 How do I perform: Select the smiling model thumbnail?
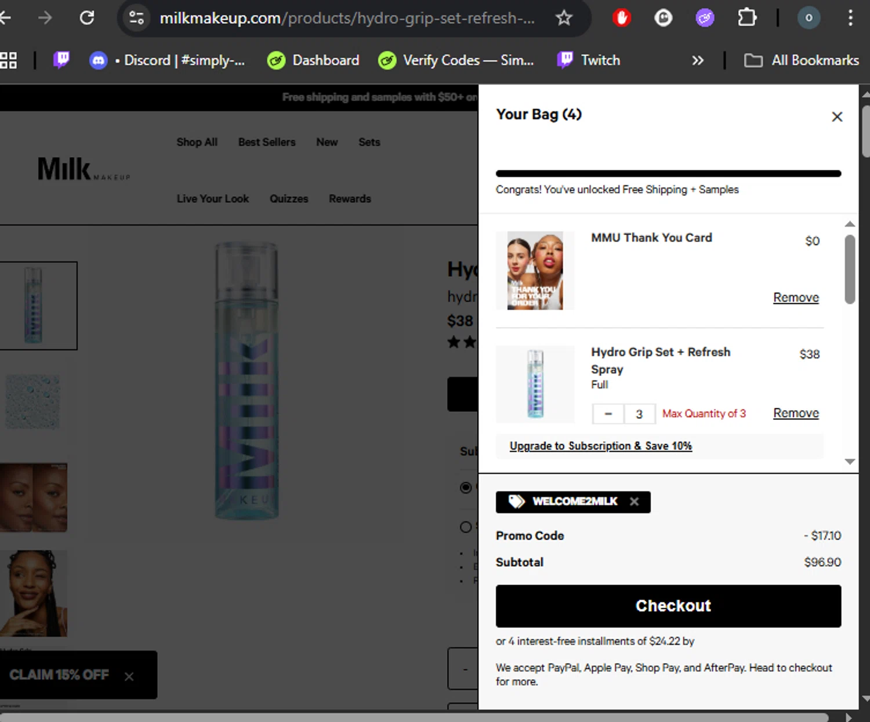[33, 593]
